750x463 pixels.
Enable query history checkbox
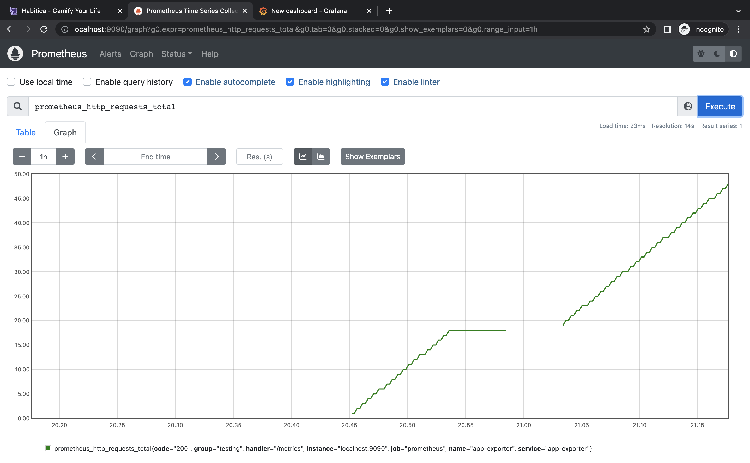point(87,82)
